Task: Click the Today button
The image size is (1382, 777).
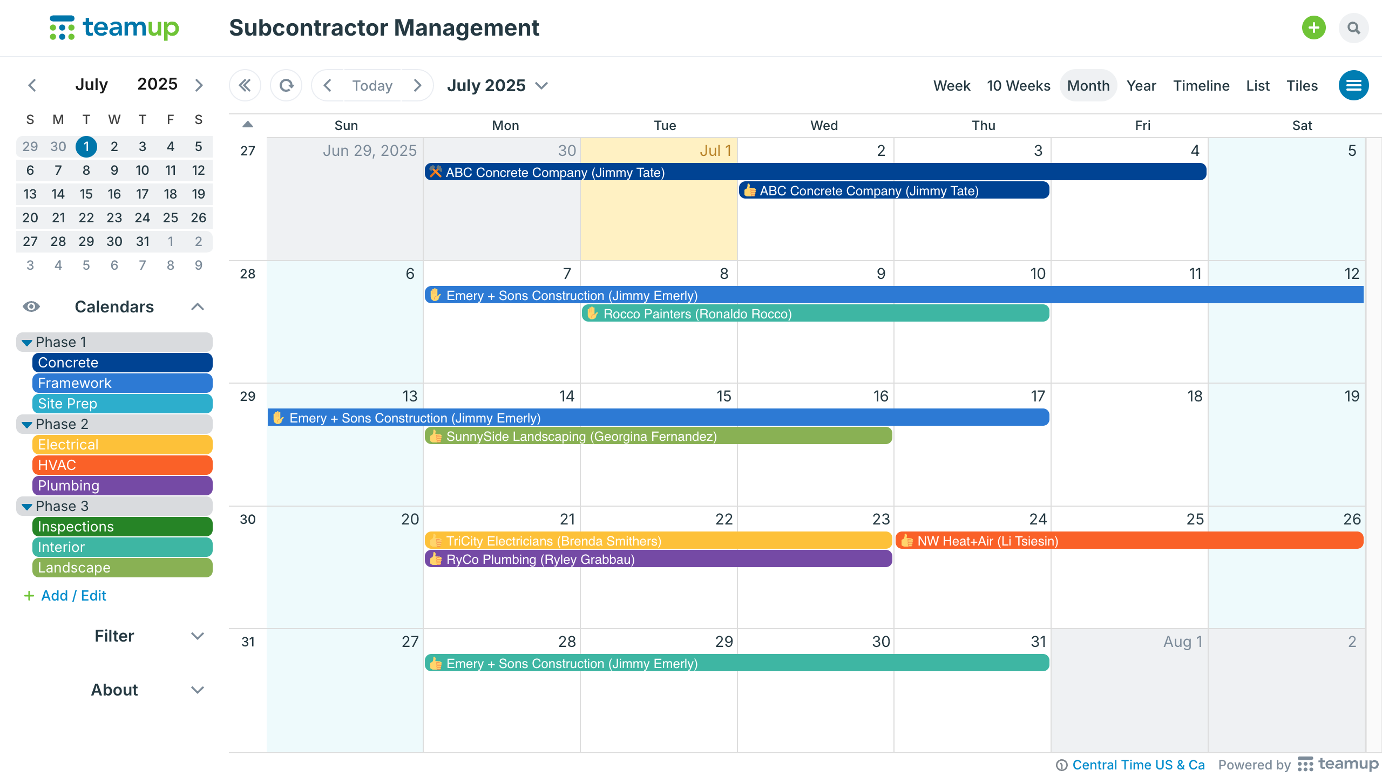Action: [372, 85]
